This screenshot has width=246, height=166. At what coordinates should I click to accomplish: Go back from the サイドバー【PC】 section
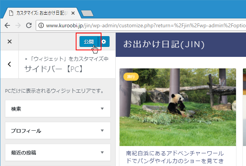click(10, 64)
